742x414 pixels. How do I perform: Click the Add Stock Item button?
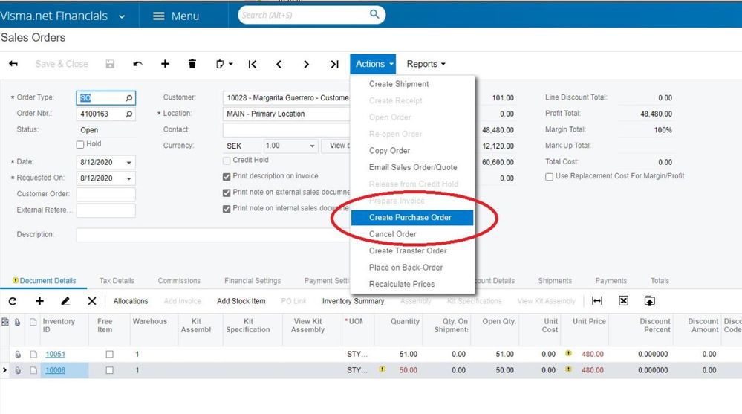[x=241, y=301]
